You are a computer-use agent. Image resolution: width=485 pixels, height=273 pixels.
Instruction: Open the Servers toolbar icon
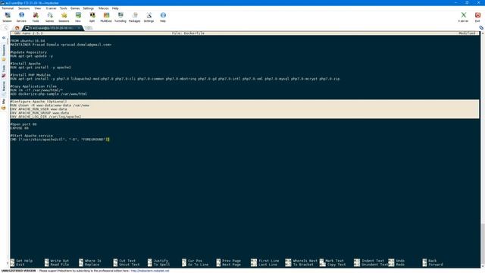pyautogui.click(x=21, y=17)
